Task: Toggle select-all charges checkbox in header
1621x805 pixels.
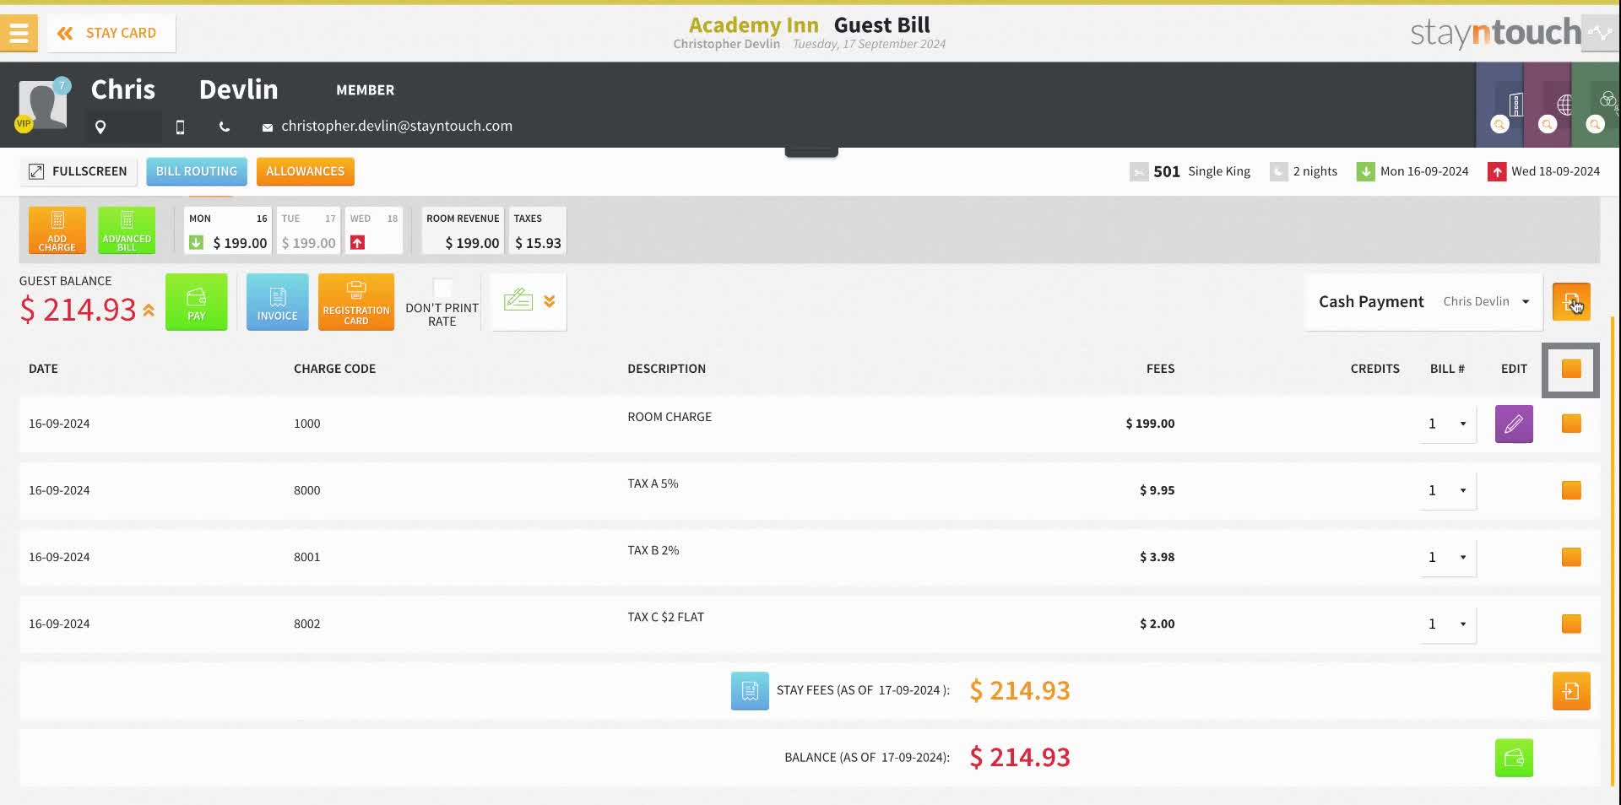Action: tap(1571, 369)
